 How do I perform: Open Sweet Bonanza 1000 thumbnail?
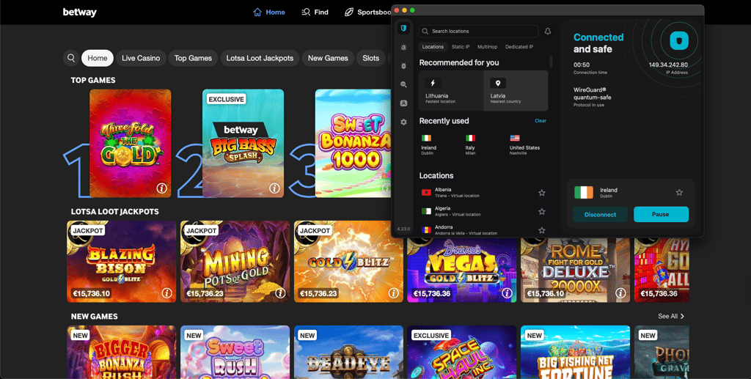[353, 143]
